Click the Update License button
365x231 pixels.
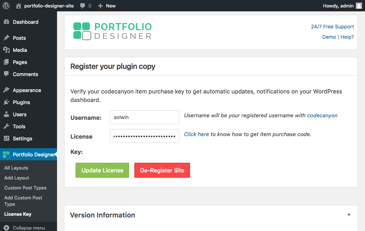[102, 170]
